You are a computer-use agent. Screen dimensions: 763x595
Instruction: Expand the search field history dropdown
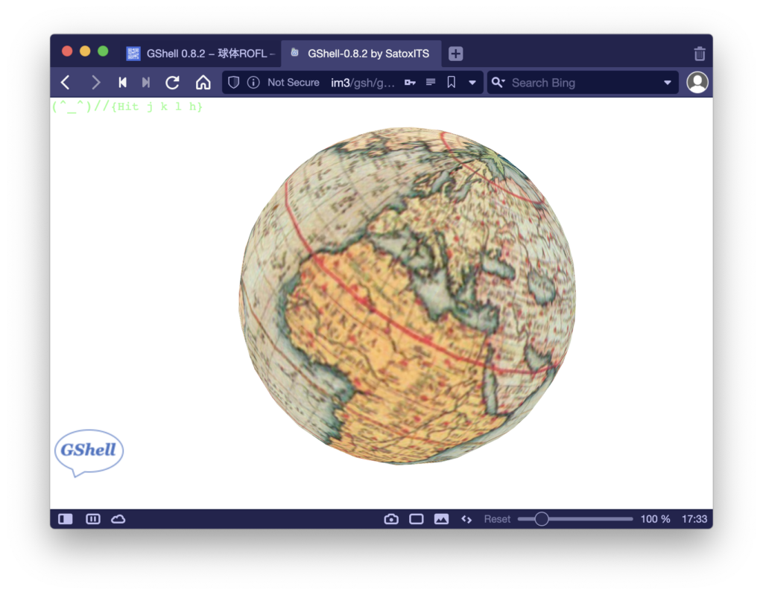(x=667, y=83)
